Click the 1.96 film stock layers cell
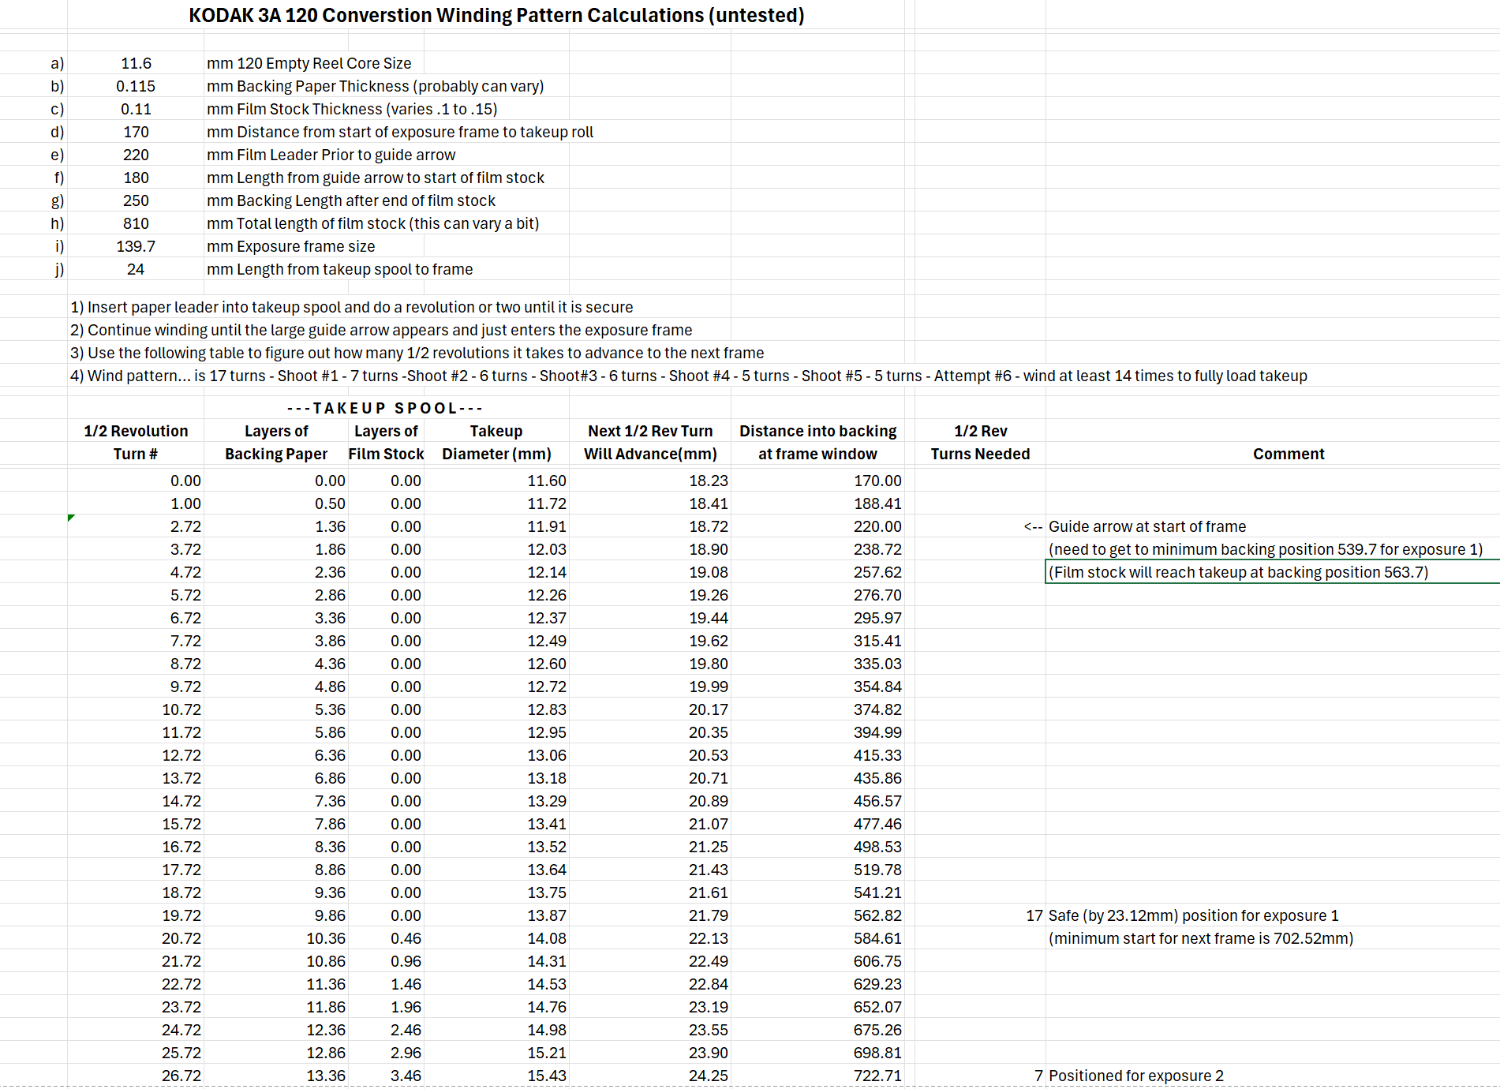The height and width of the screenshot is (1089, 1500). [406, 1007]
